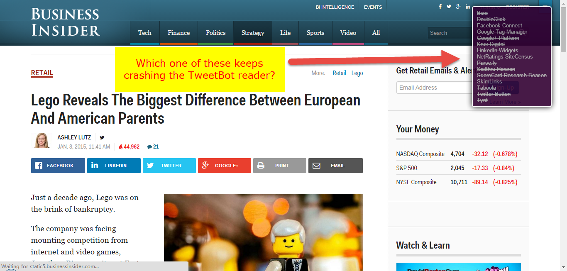This screenshot has width=567, height=271.
Task: Share the article on Google+
Action: (x=225, y=166)
